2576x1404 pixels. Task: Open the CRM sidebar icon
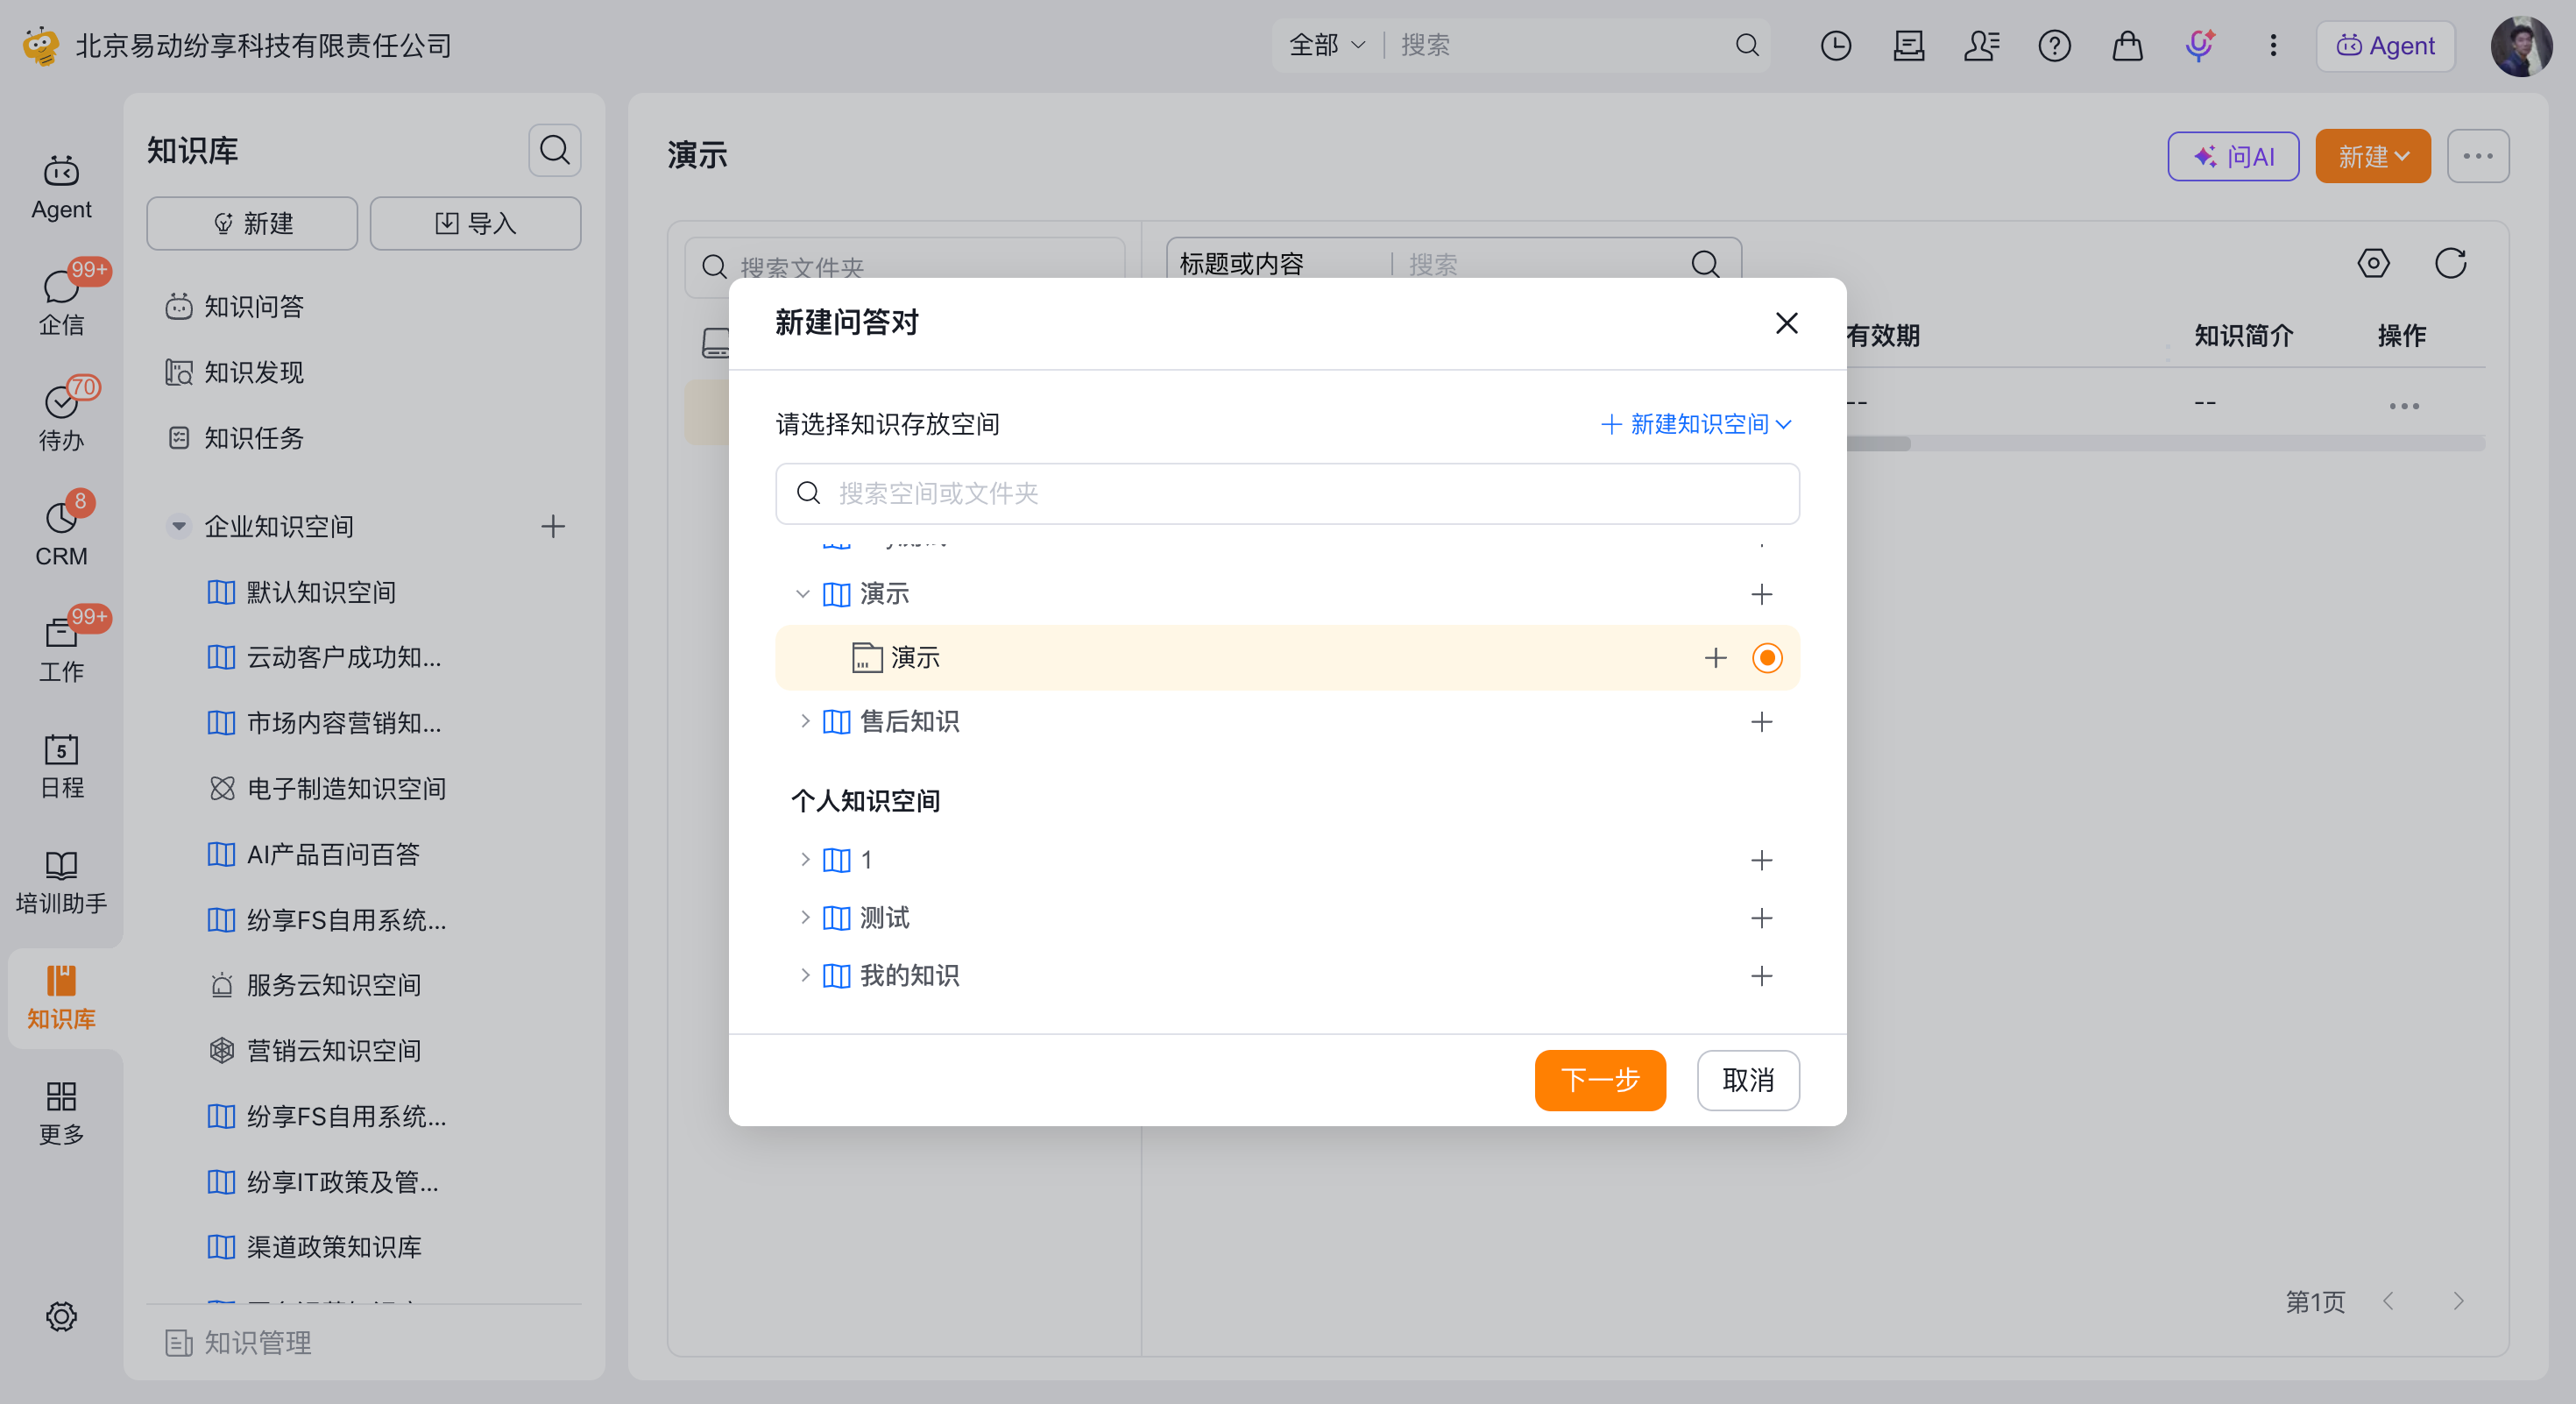(61, 531)
